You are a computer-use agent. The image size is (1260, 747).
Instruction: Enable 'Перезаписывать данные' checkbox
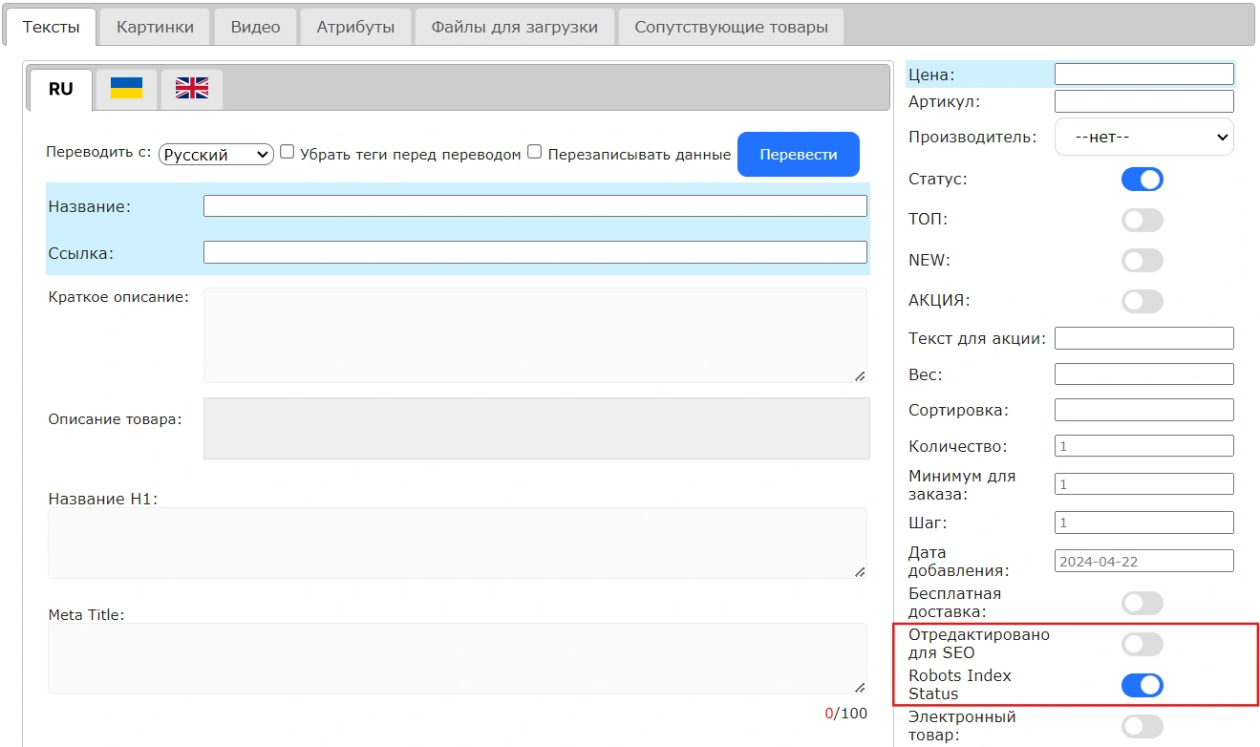pyautogui.click(x=535, y=152)
